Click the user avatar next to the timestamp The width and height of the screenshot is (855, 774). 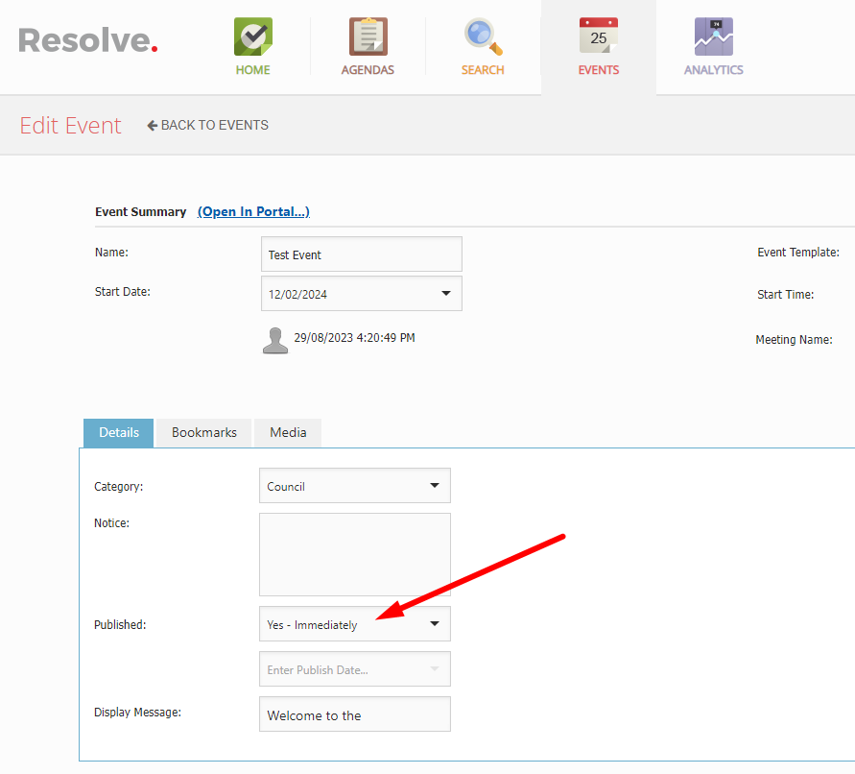275,339
